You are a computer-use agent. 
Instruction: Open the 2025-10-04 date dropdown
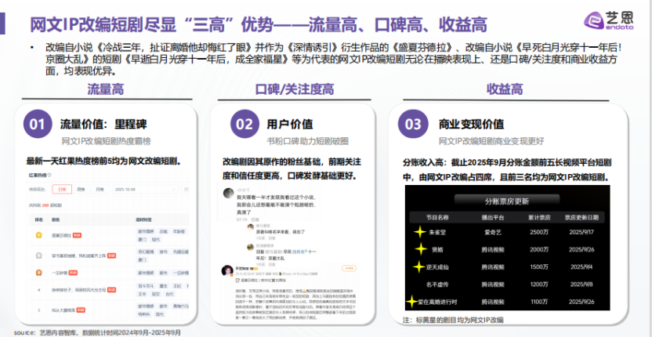click(x=145, y=190)
